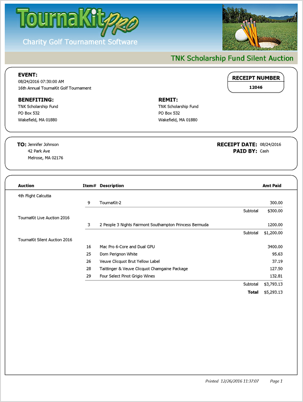
Task: Click 'TournaKit Silent Auction 2016' group
Action: click(x=45, y=240)
